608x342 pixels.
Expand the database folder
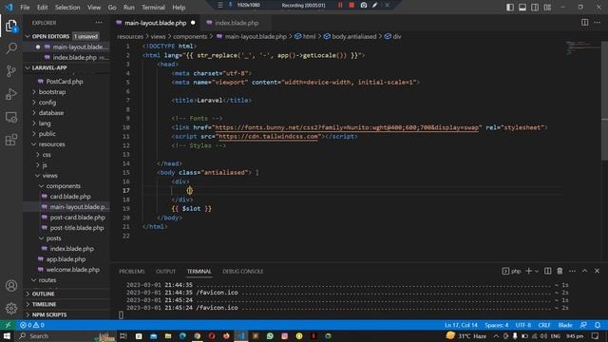50,113
